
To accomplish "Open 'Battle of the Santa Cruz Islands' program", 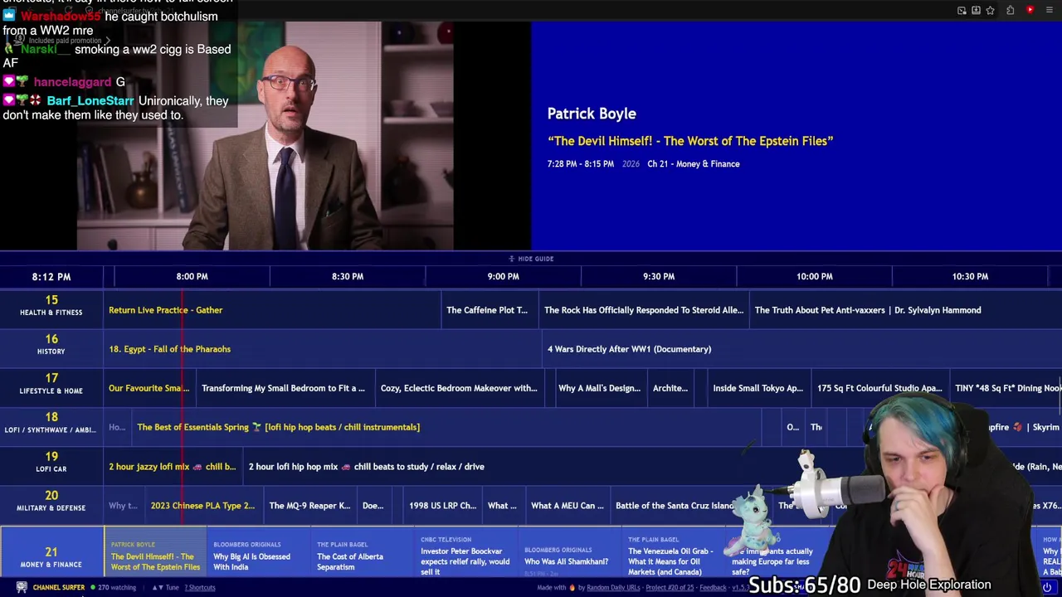I will coord(675,505).
